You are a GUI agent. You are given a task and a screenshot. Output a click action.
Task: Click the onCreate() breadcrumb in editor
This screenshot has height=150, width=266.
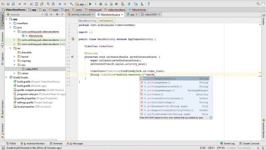[x=106, y=20]
